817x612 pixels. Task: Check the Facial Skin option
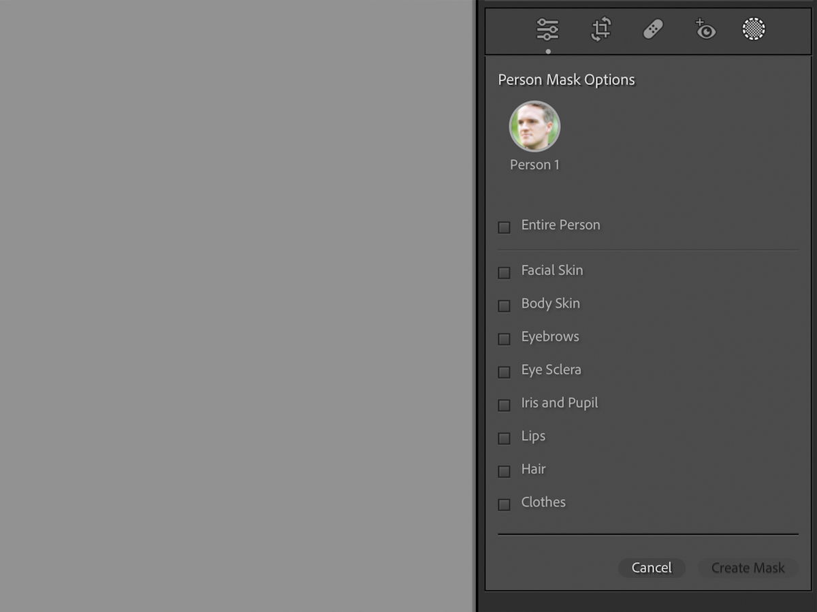point(504,272)
